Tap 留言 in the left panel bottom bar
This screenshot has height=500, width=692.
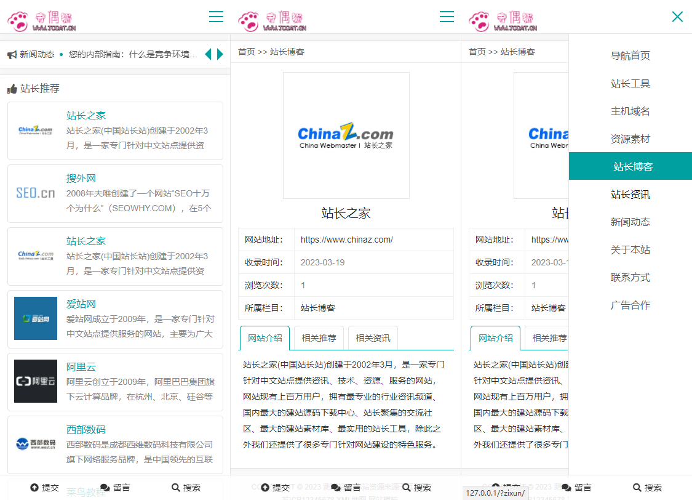pyautogui.click(x=115, y=488)
